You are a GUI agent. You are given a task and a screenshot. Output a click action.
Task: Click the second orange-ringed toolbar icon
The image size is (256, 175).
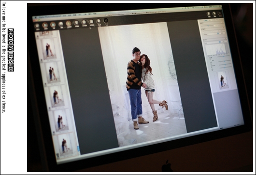tap(53, 25)
